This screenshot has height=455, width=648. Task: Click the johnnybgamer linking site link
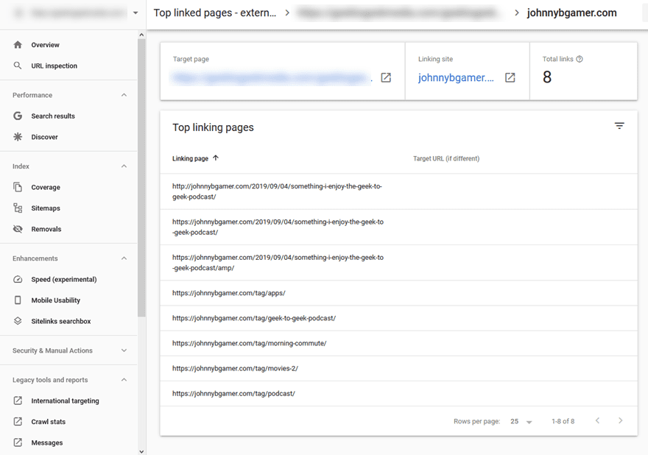pyautogui.click(x=456, y=78)
